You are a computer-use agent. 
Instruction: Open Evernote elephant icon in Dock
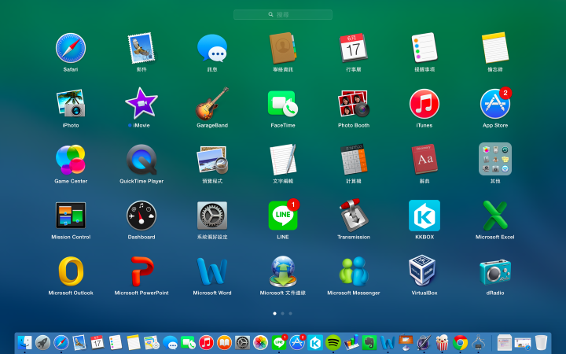(x=369, y=342)
